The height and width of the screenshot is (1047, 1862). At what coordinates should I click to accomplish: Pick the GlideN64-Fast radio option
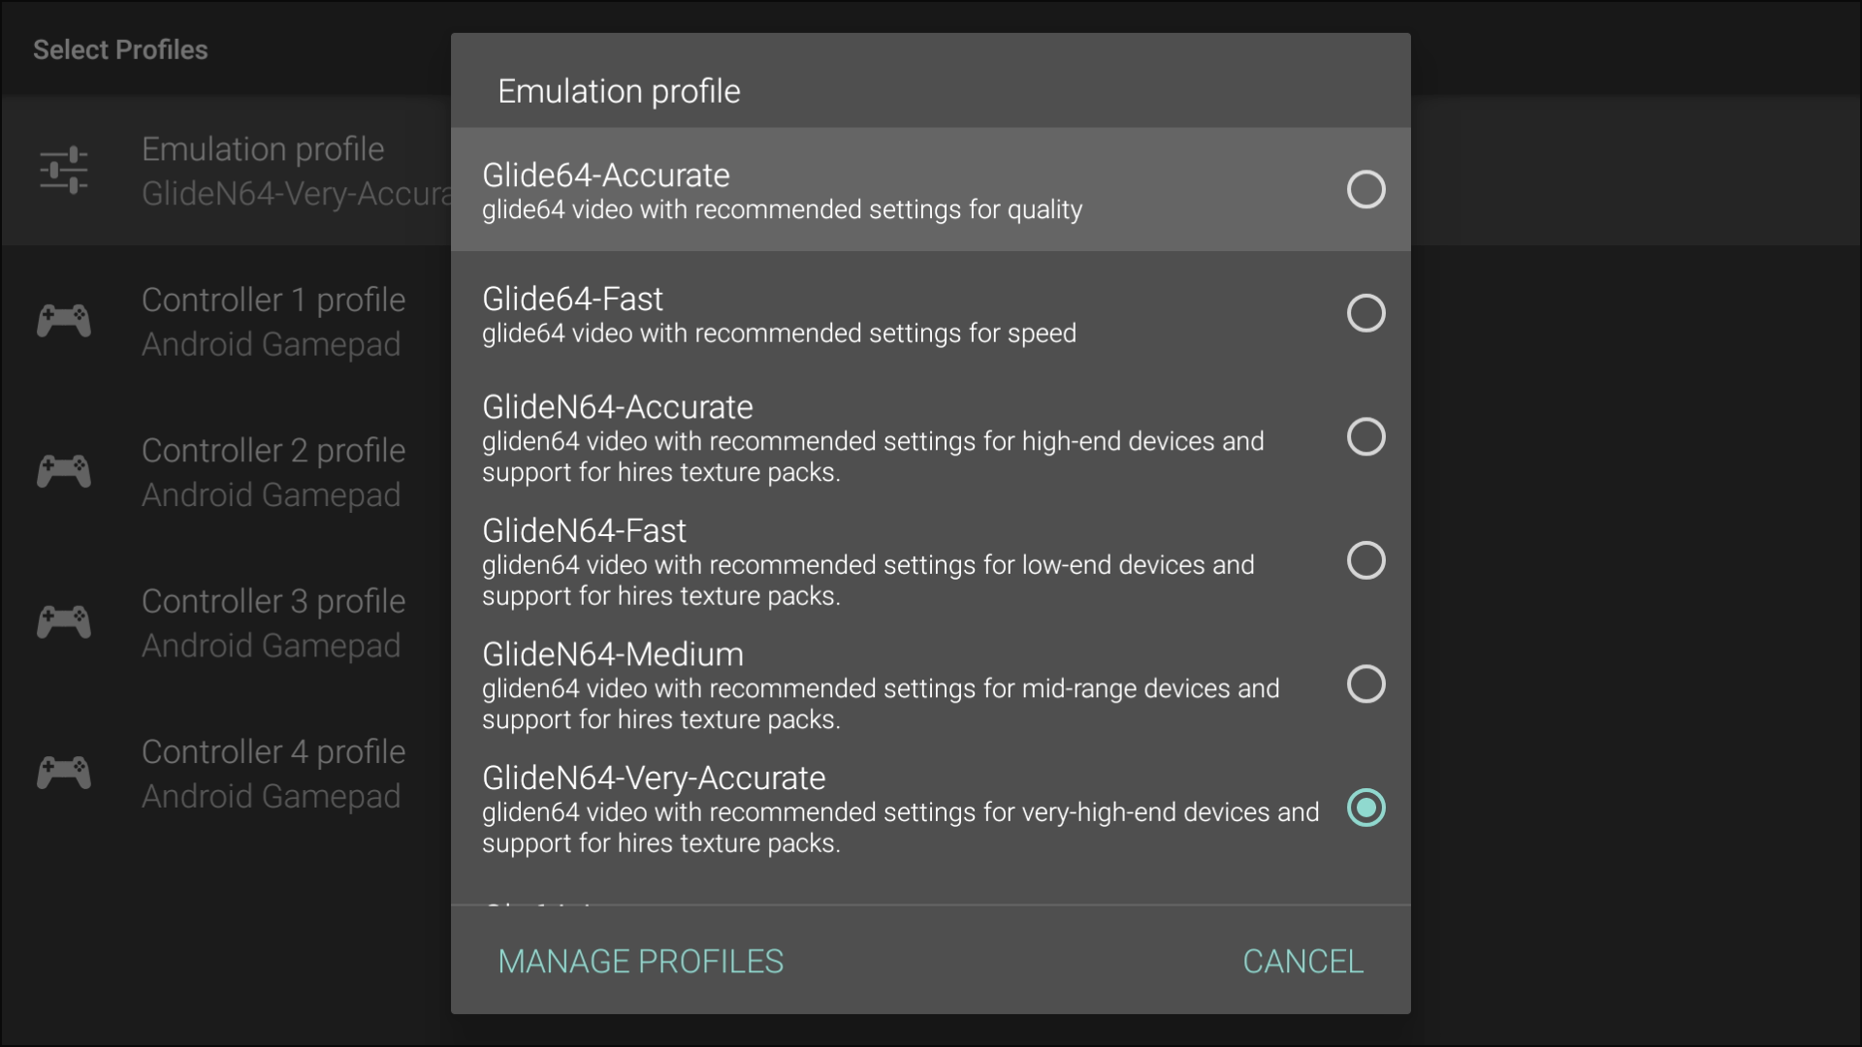click(1365, 560)
